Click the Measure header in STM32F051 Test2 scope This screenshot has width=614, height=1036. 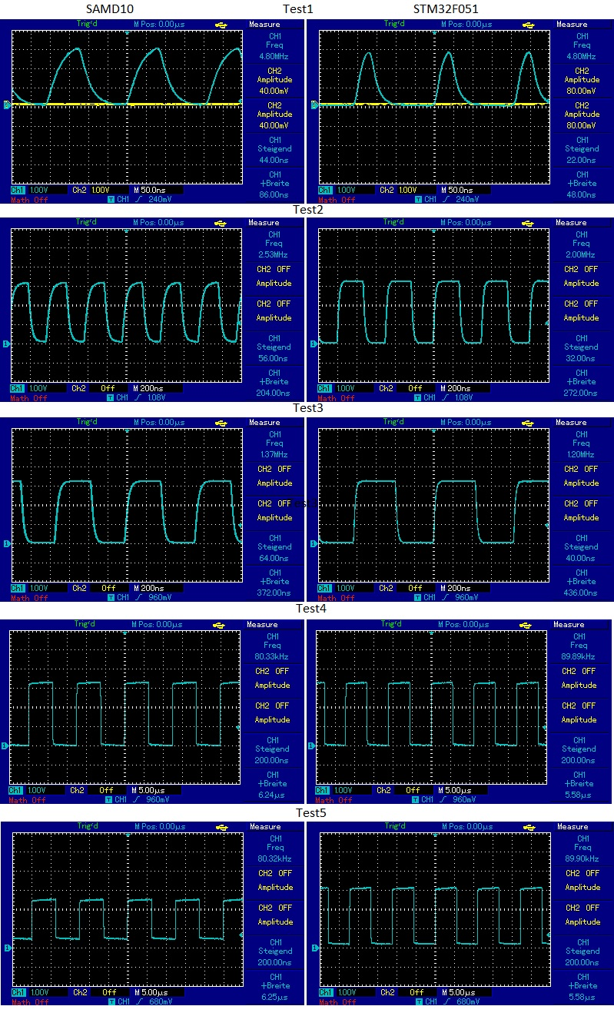pos(571,223)
